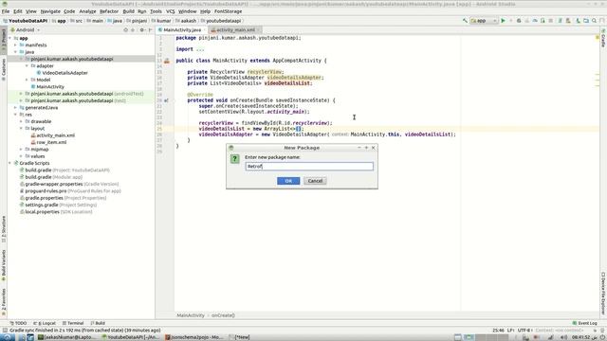The image size is (607, 341).
Task: Open Search Everywhere magnifier icon
Action: point(594,21)
